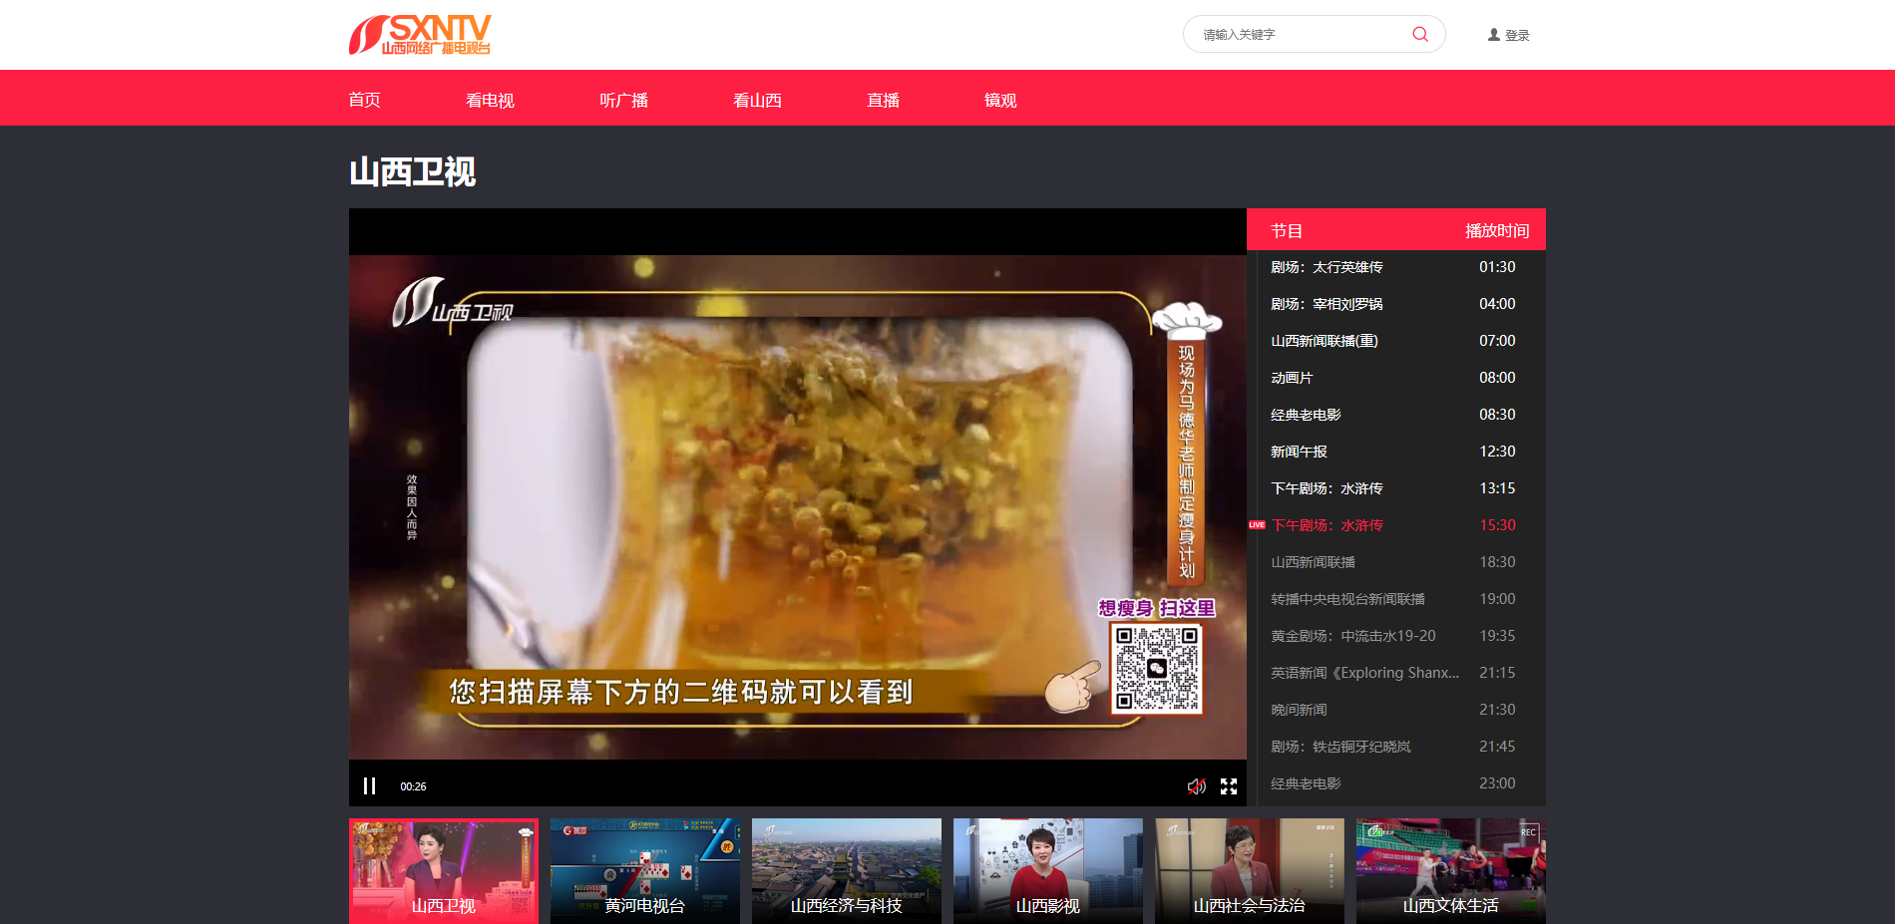Toggle the video mute speaker icon
Image resolution: width=1895 pixels, height=924 pixels.
[x=1196, y=786]
